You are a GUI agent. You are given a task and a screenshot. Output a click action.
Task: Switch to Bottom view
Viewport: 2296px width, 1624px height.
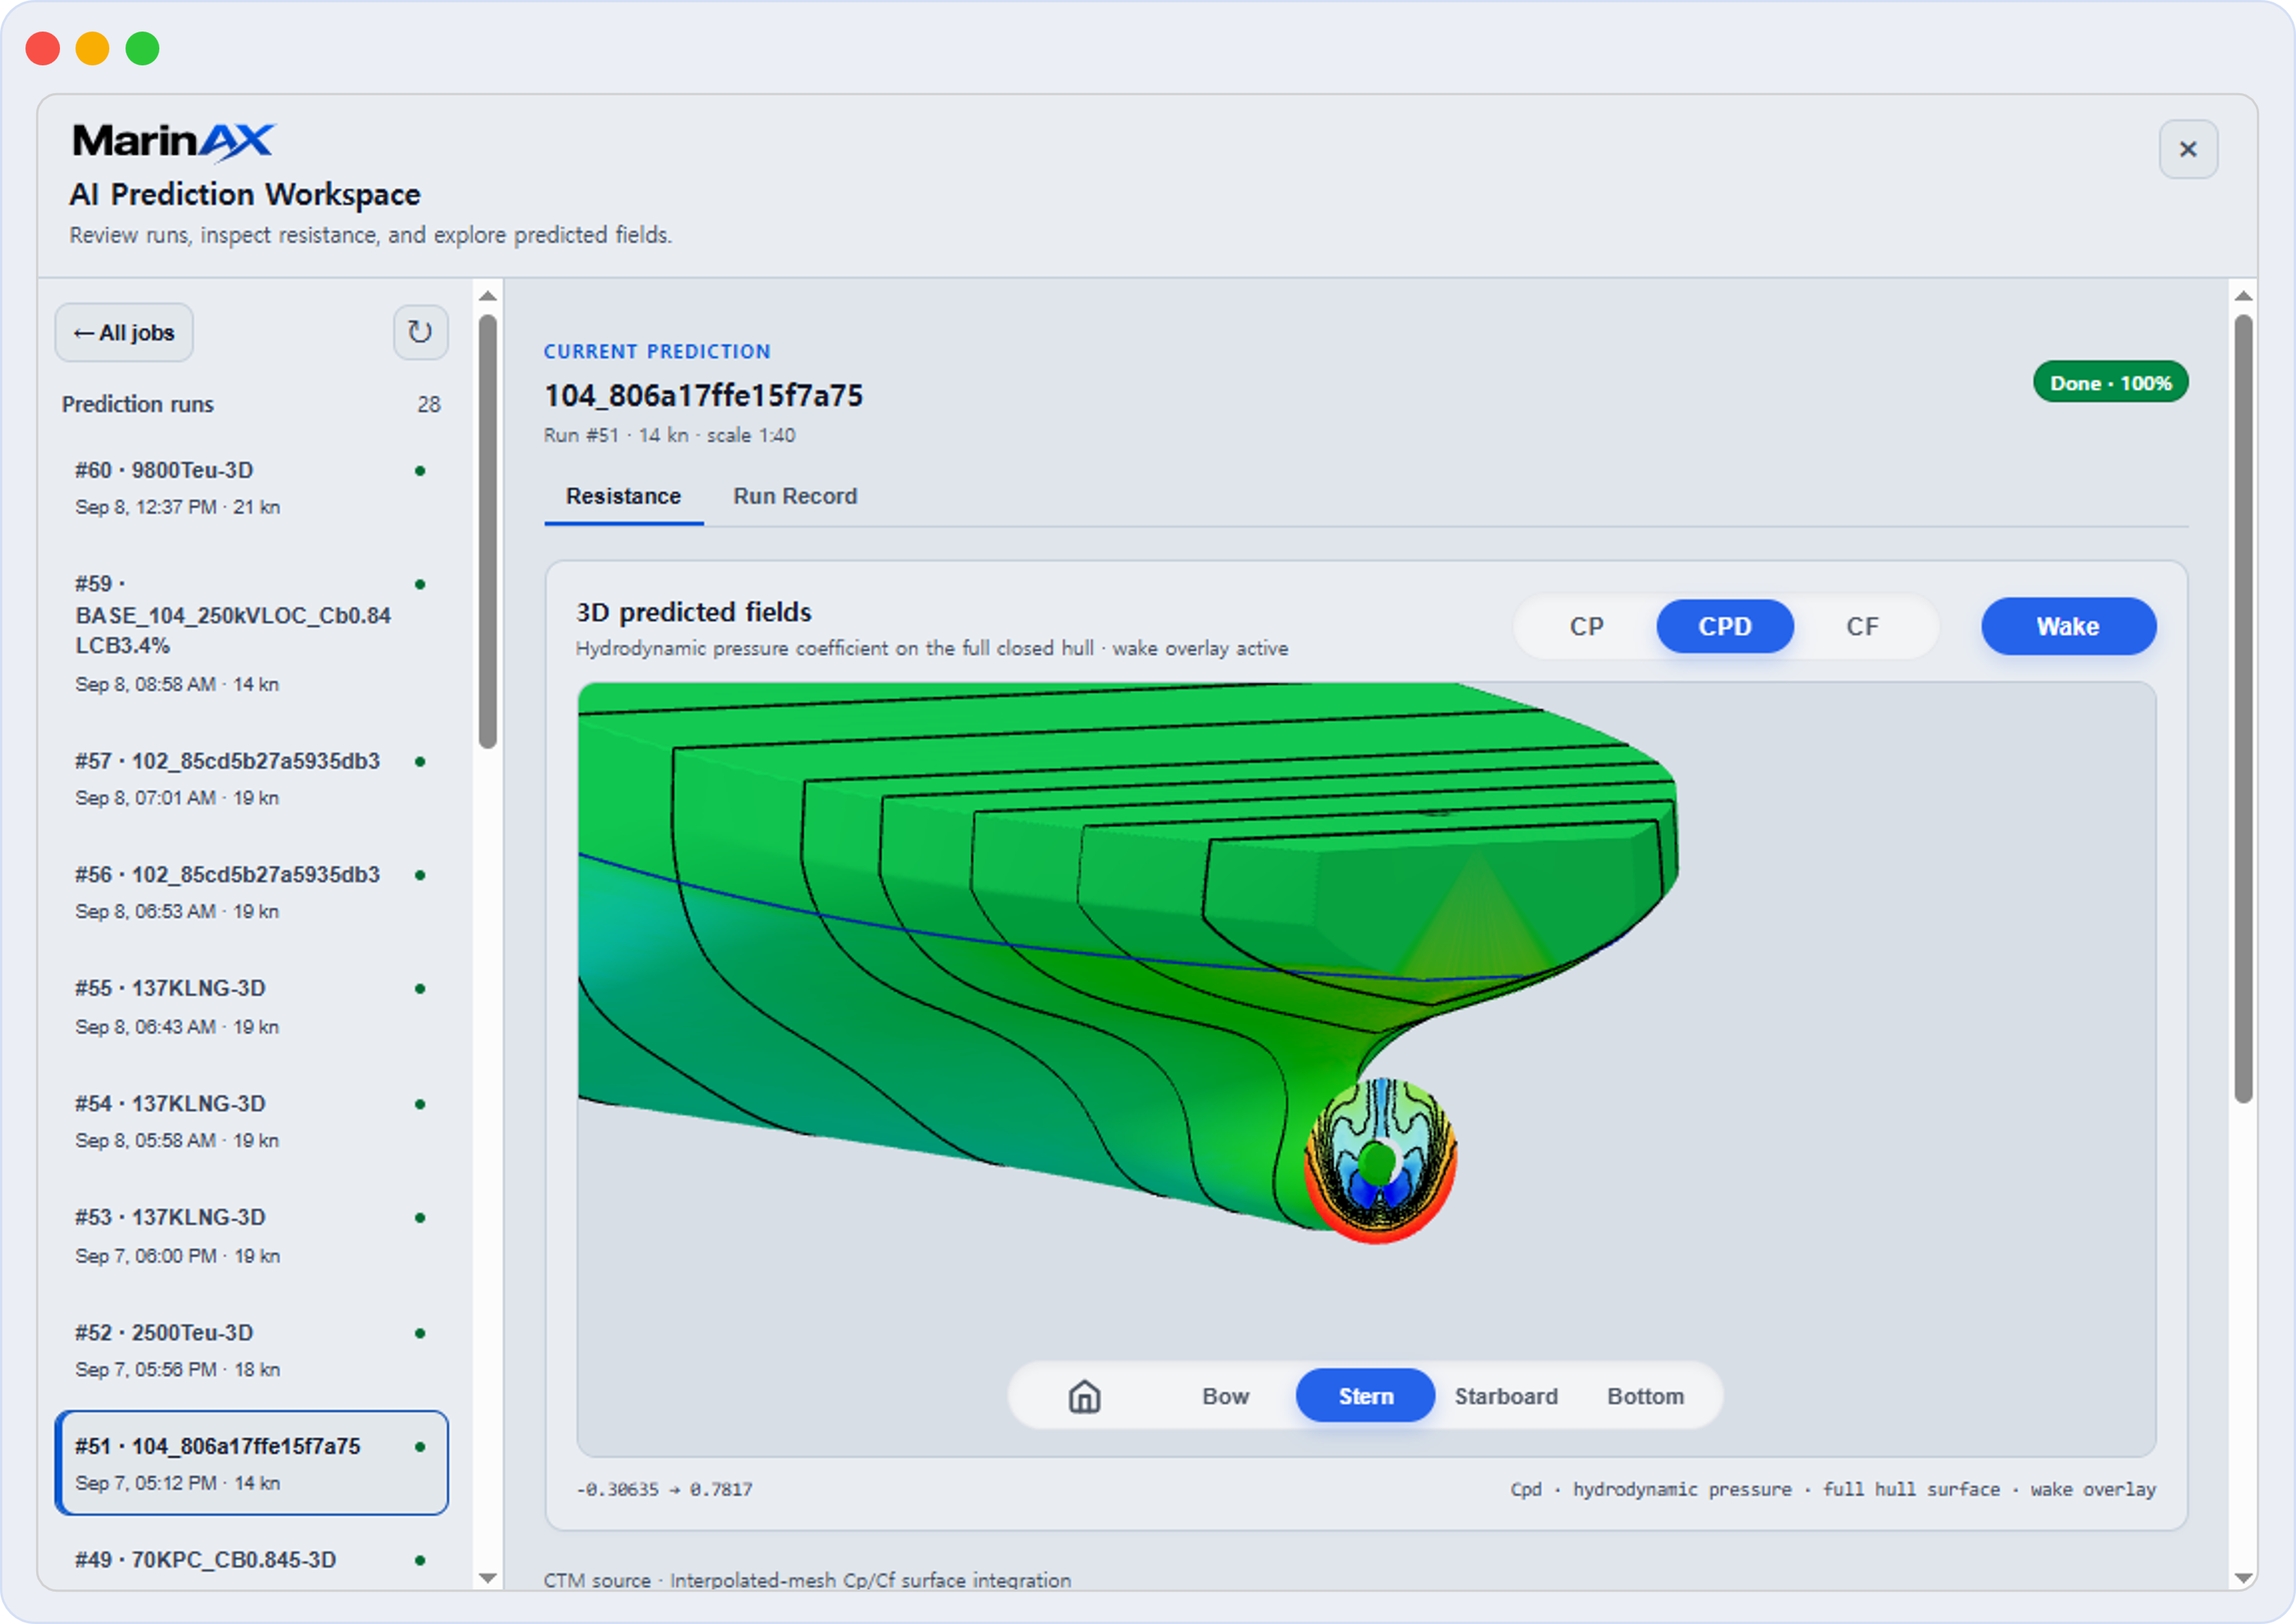pos(1646,1396)
